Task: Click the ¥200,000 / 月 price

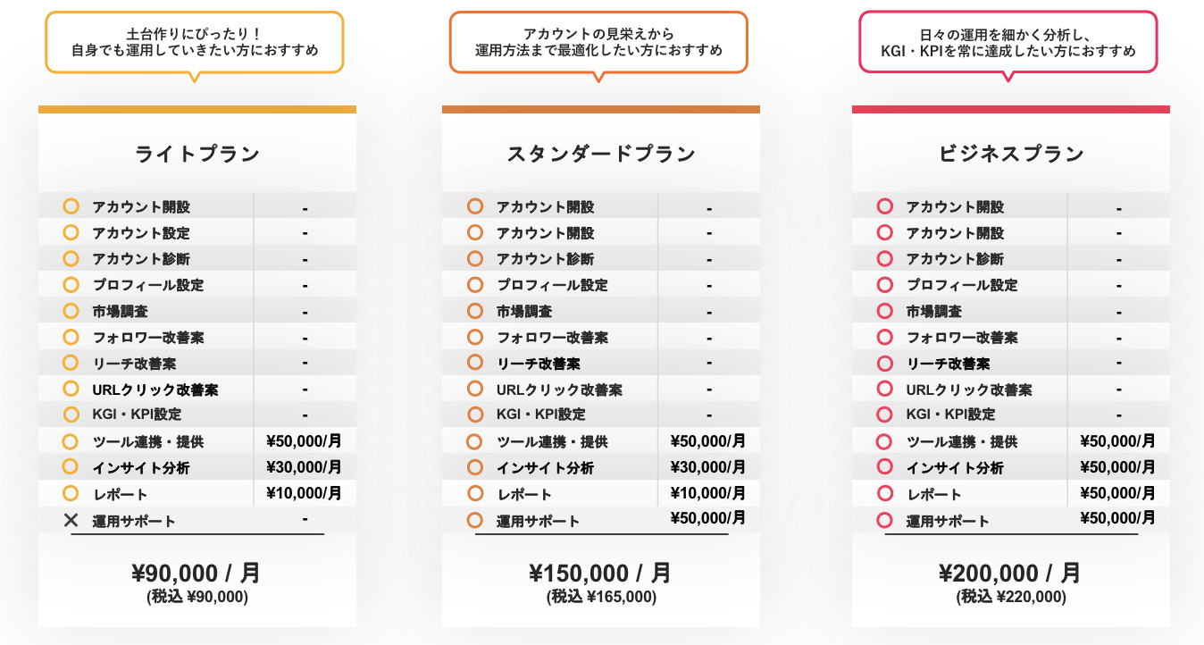Action: (1011, 573)
